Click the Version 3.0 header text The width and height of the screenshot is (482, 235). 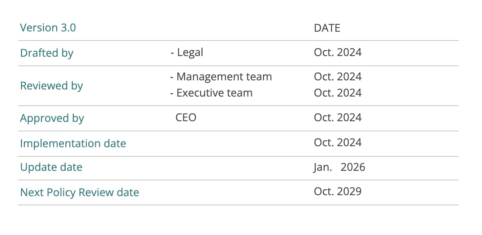click(x=48, y=28)
